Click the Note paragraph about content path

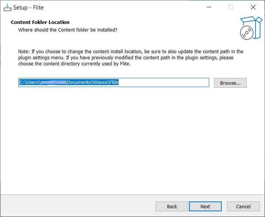coord(131,57)
